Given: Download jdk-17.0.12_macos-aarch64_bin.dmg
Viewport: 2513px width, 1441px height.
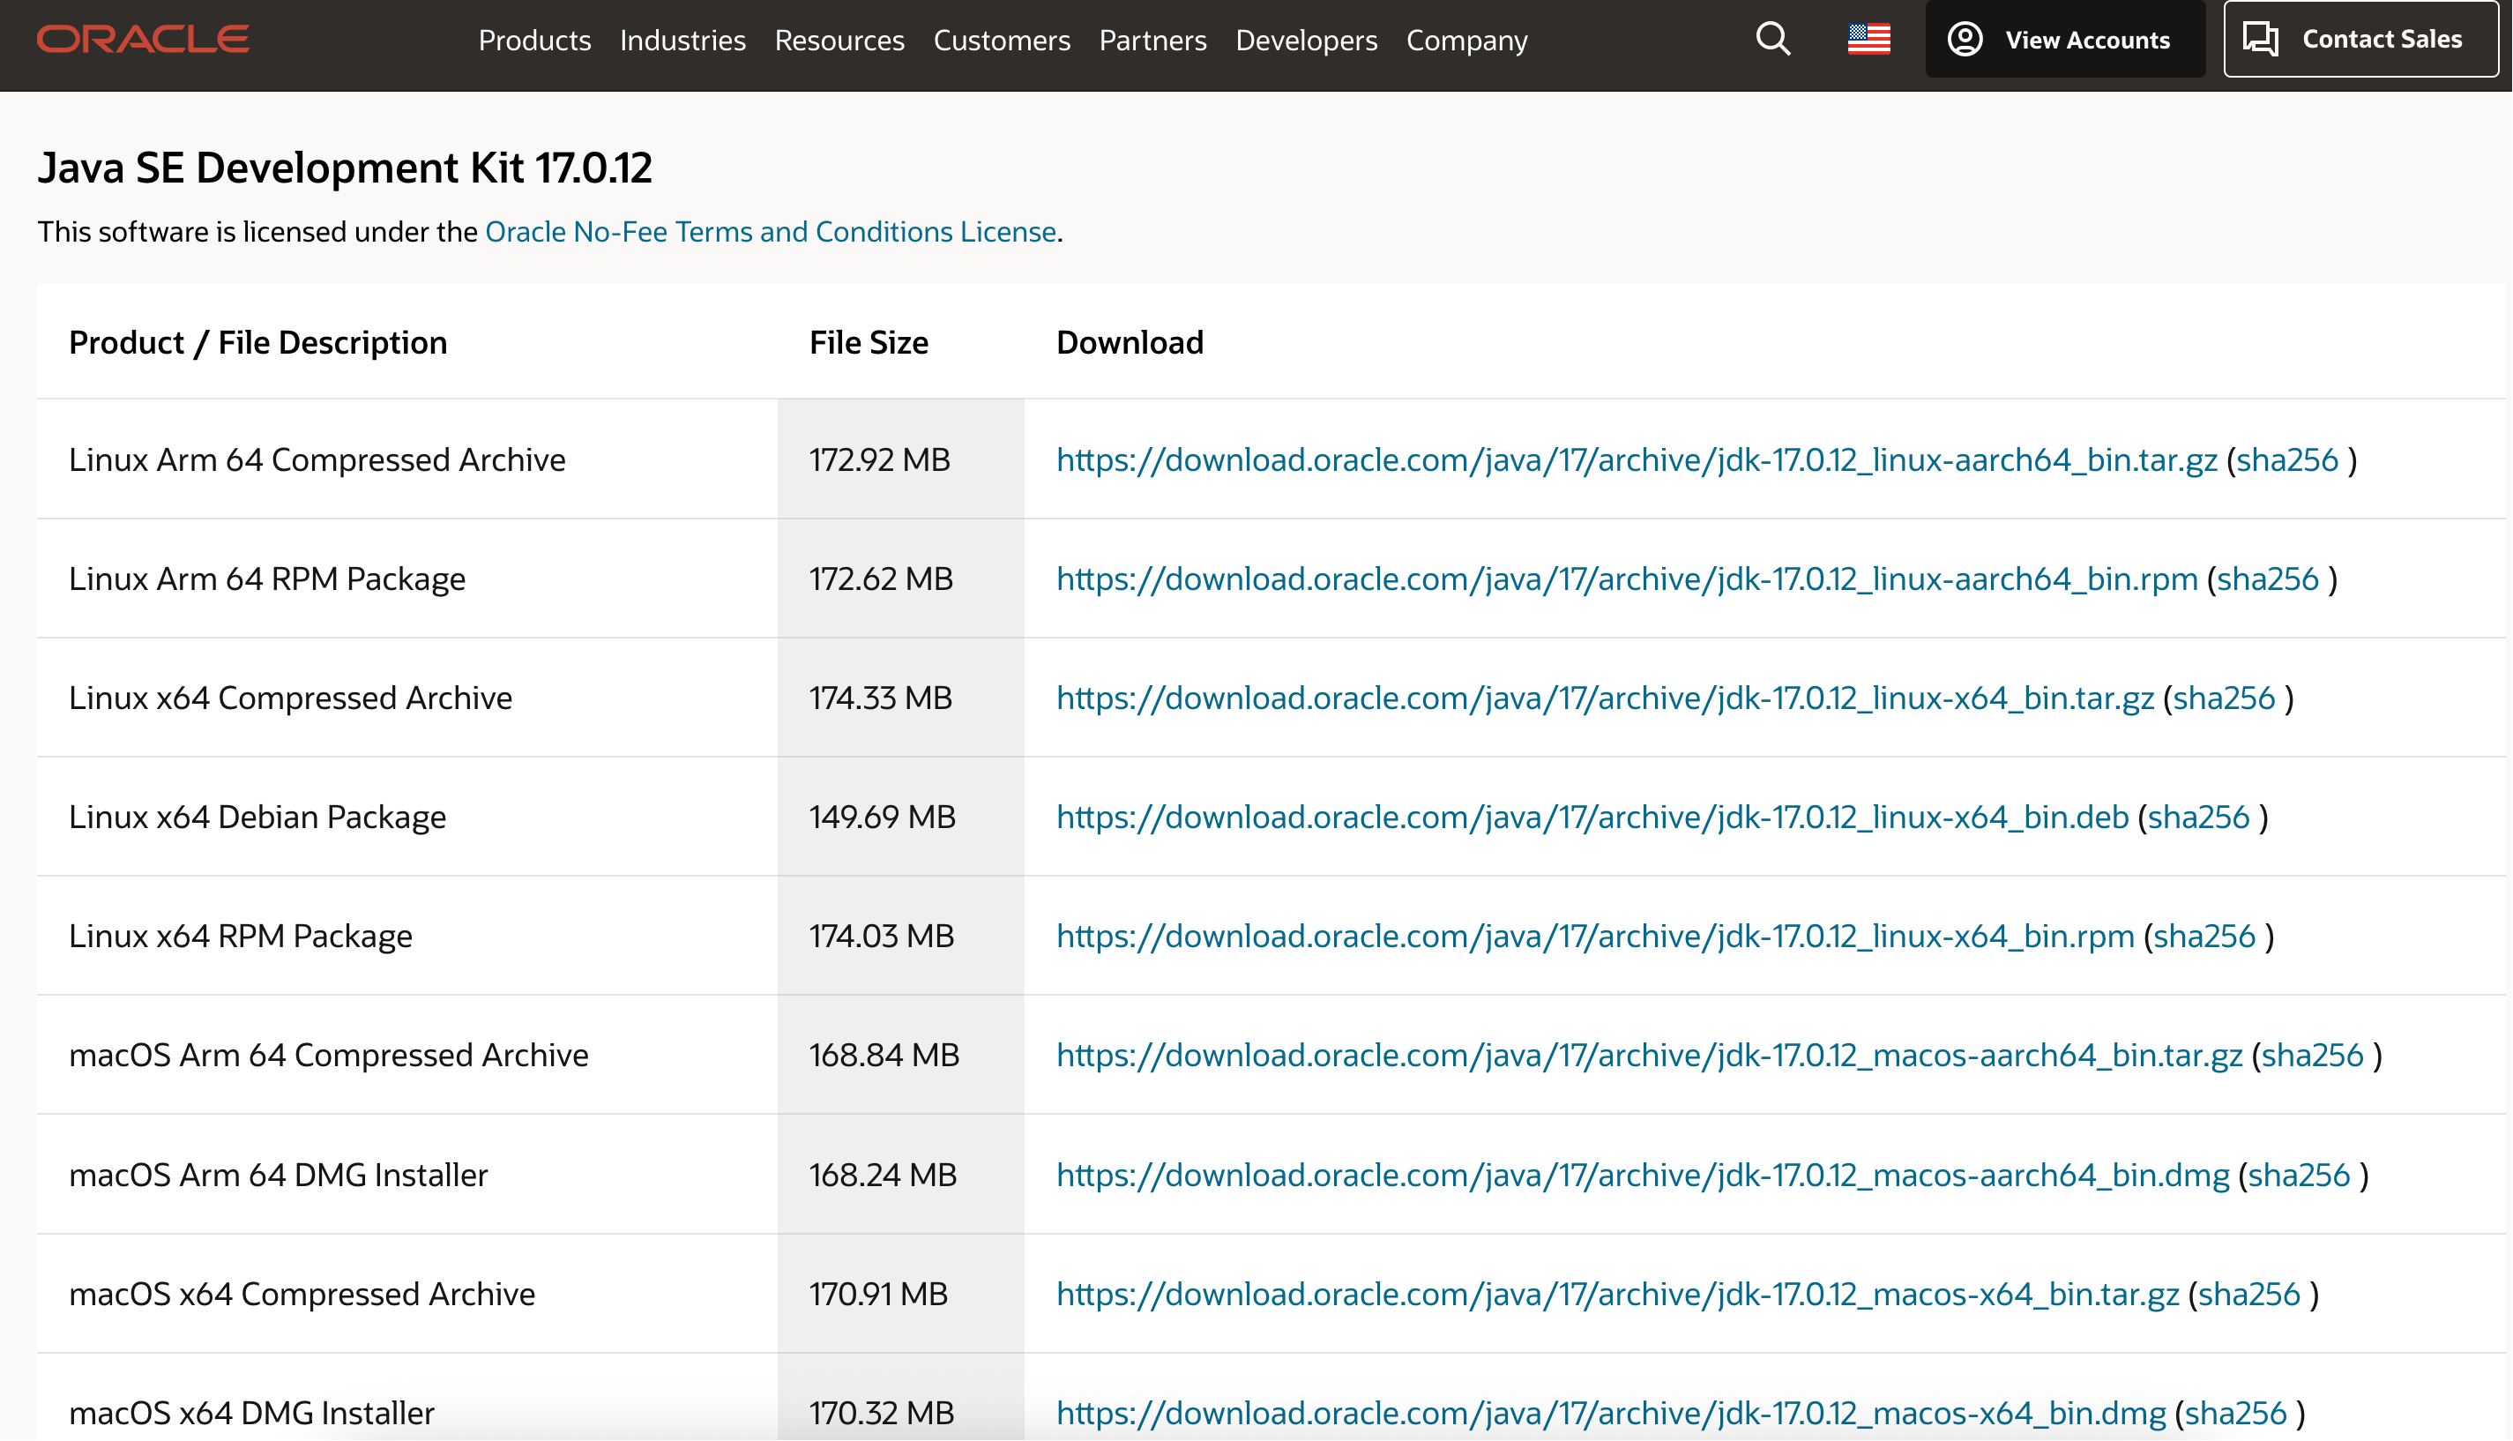Looking at the screenshot, I should tap(1643, 1174).
